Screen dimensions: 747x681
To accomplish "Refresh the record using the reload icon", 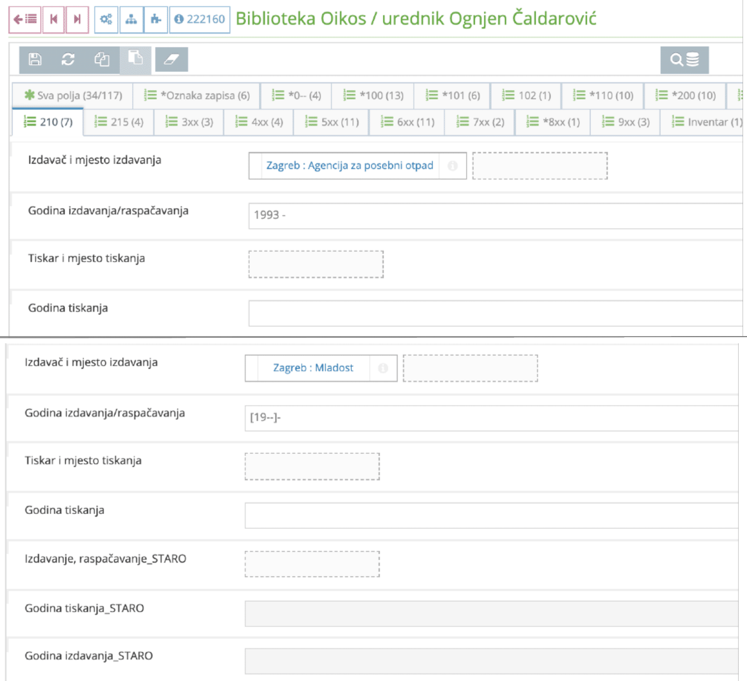I will [67, 59].
